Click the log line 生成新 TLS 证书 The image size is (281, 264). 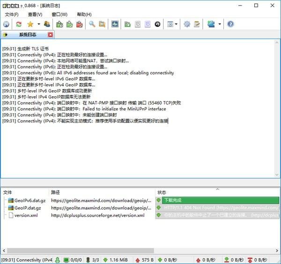pyautogui.click(x=25, y=49)
